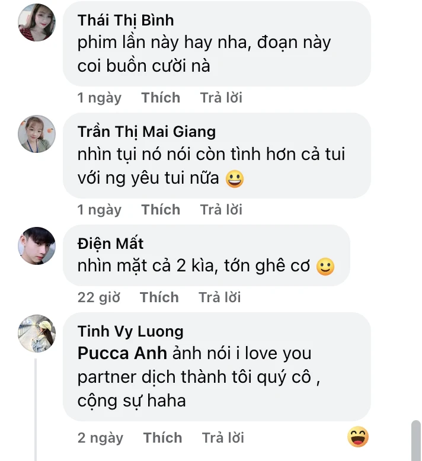Like Điện Mất's comment
The image size is (422, 461).
(159, 297)
